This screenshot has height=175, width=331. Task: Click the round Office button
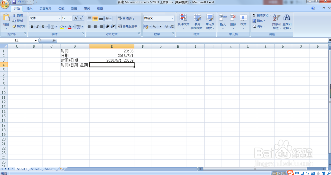4,4
